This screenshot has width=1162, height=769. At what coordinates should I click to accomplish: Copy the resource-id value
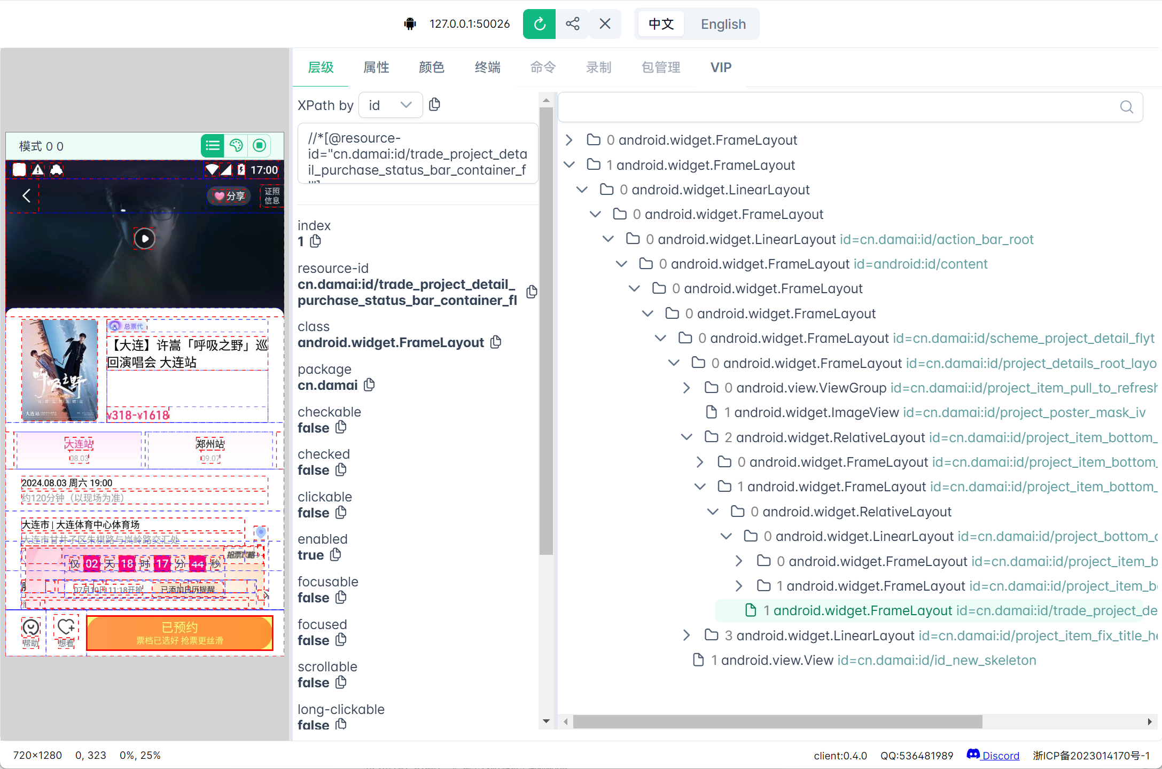click(x=532, y=292)
